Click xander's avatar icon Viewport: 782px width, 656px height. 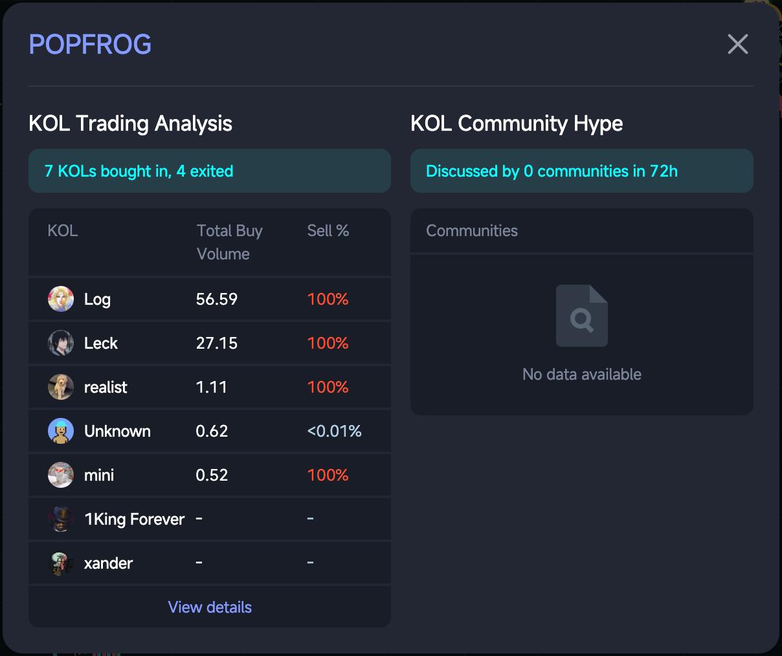coord(61,563)
